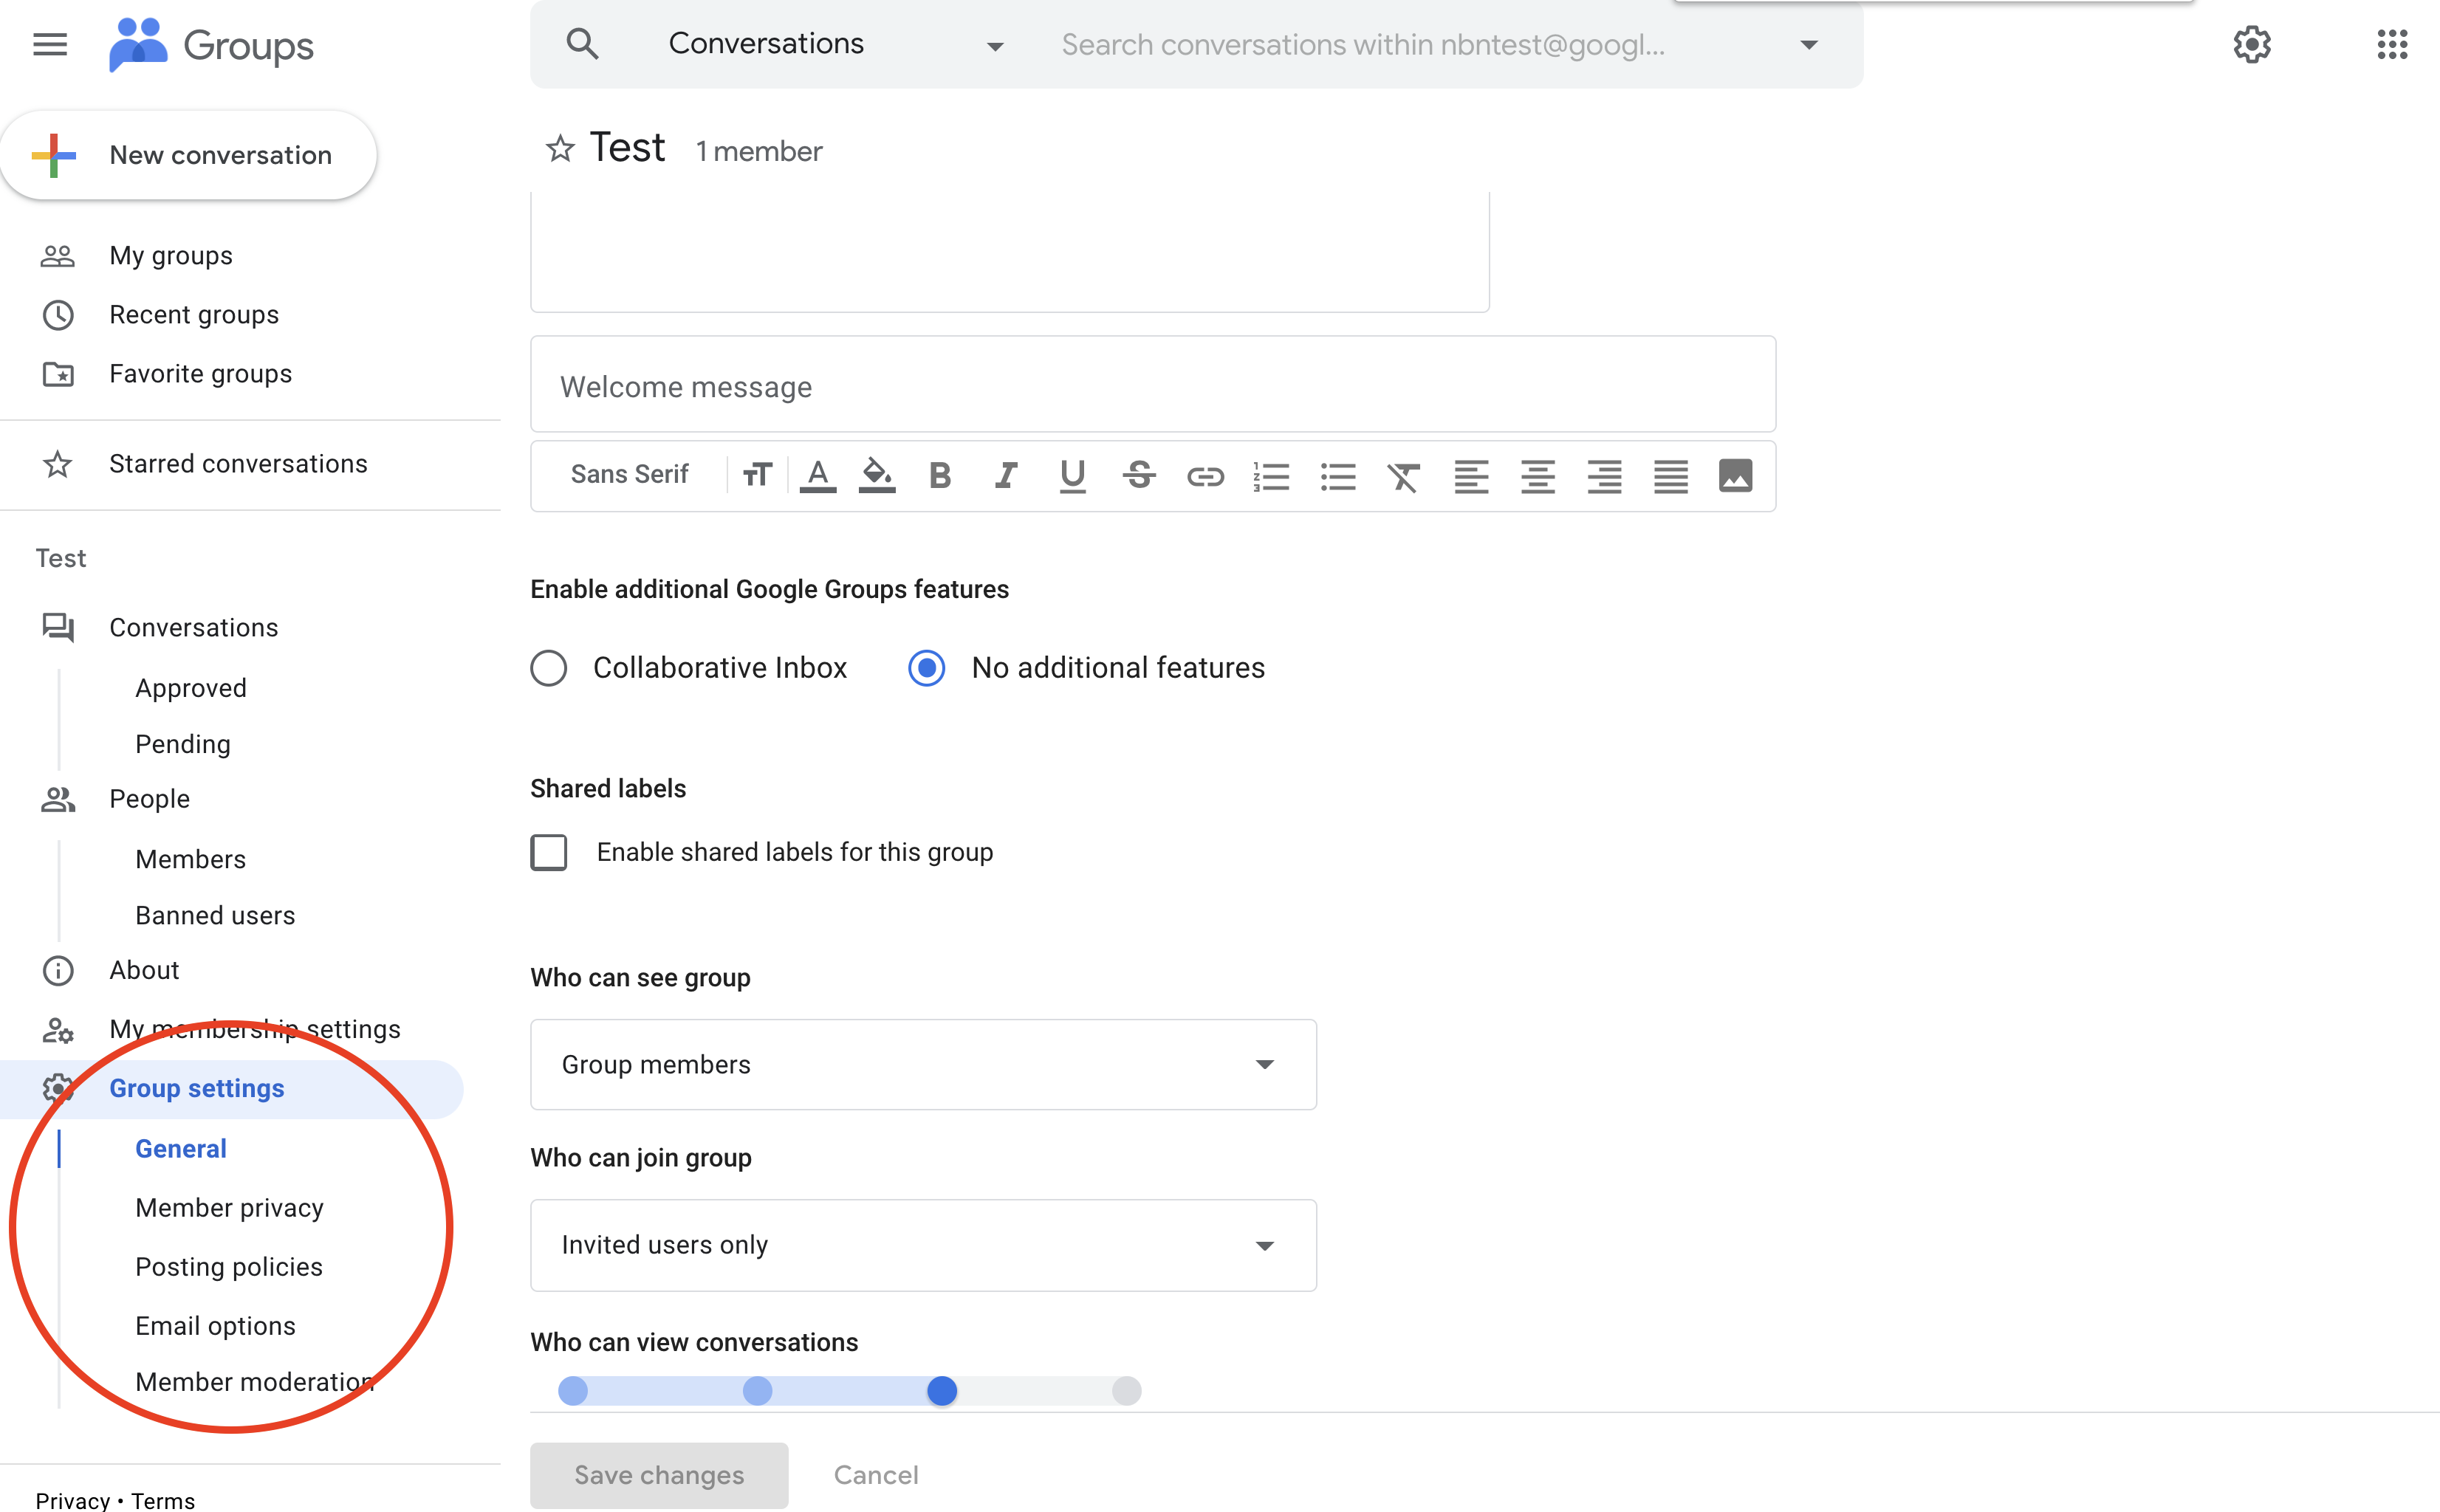
Task: Click the insert link icon
Action: (x=1204, y=474)
